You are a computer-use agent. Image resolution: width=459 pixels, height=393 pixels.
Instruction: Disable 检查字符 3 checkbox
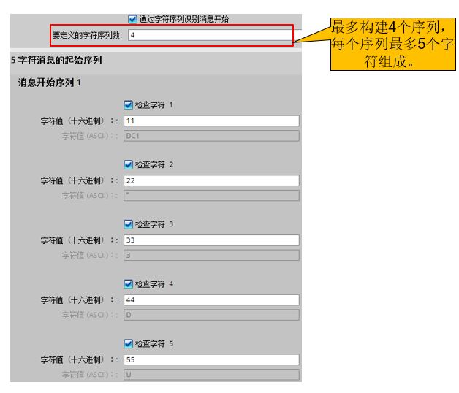[129, 224]
